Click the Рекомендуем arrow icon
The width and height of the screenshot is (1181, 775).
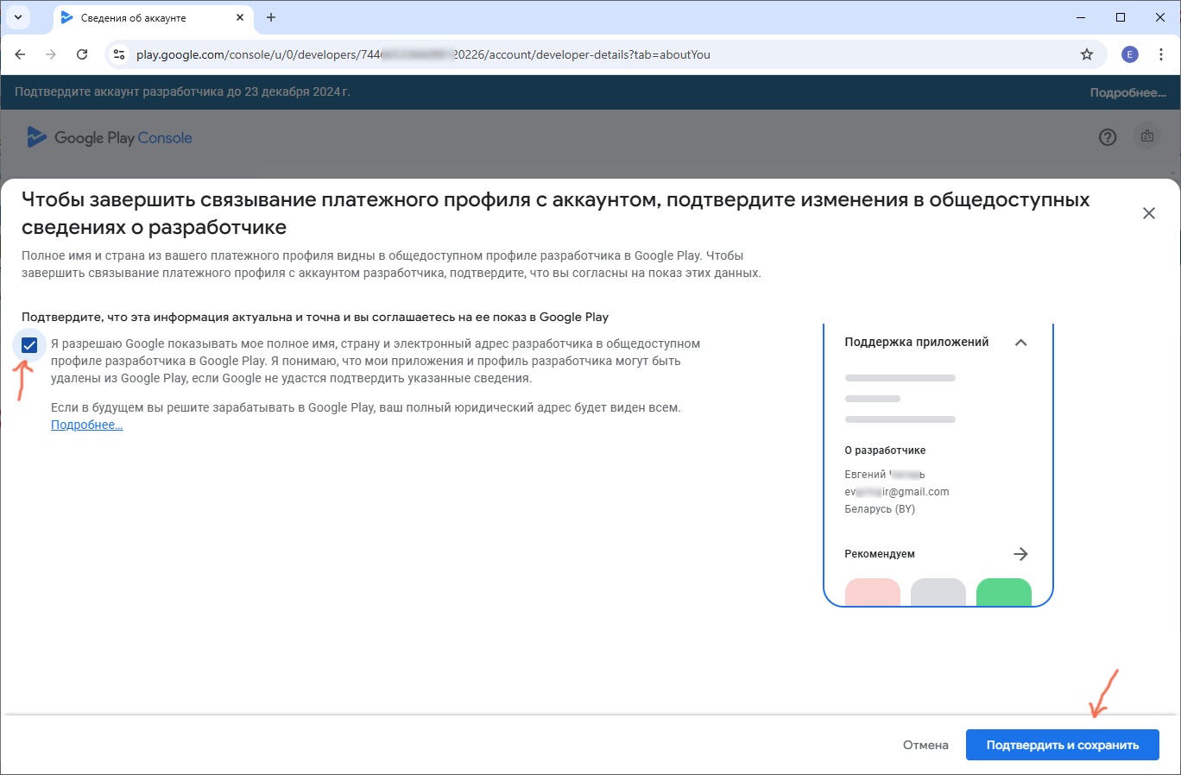(1020, 554)
